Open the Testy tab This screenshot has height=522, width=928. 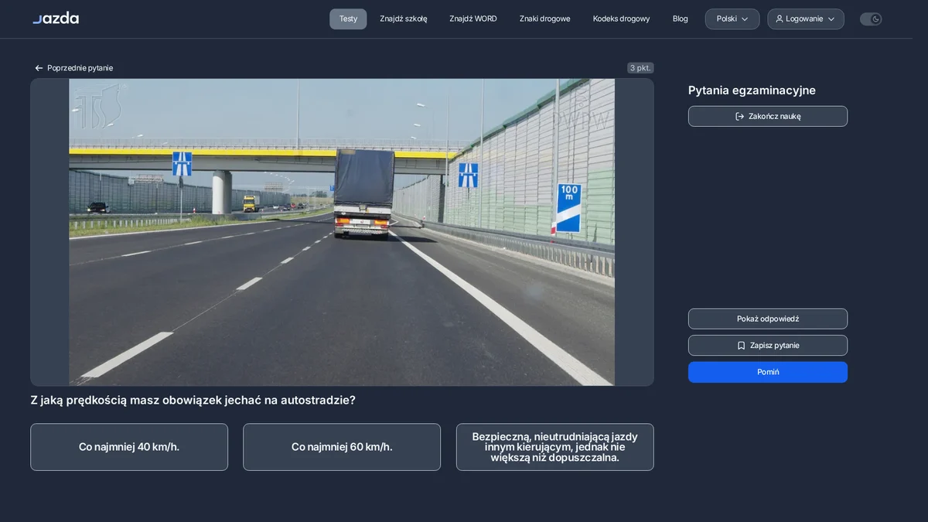point(348,19)
